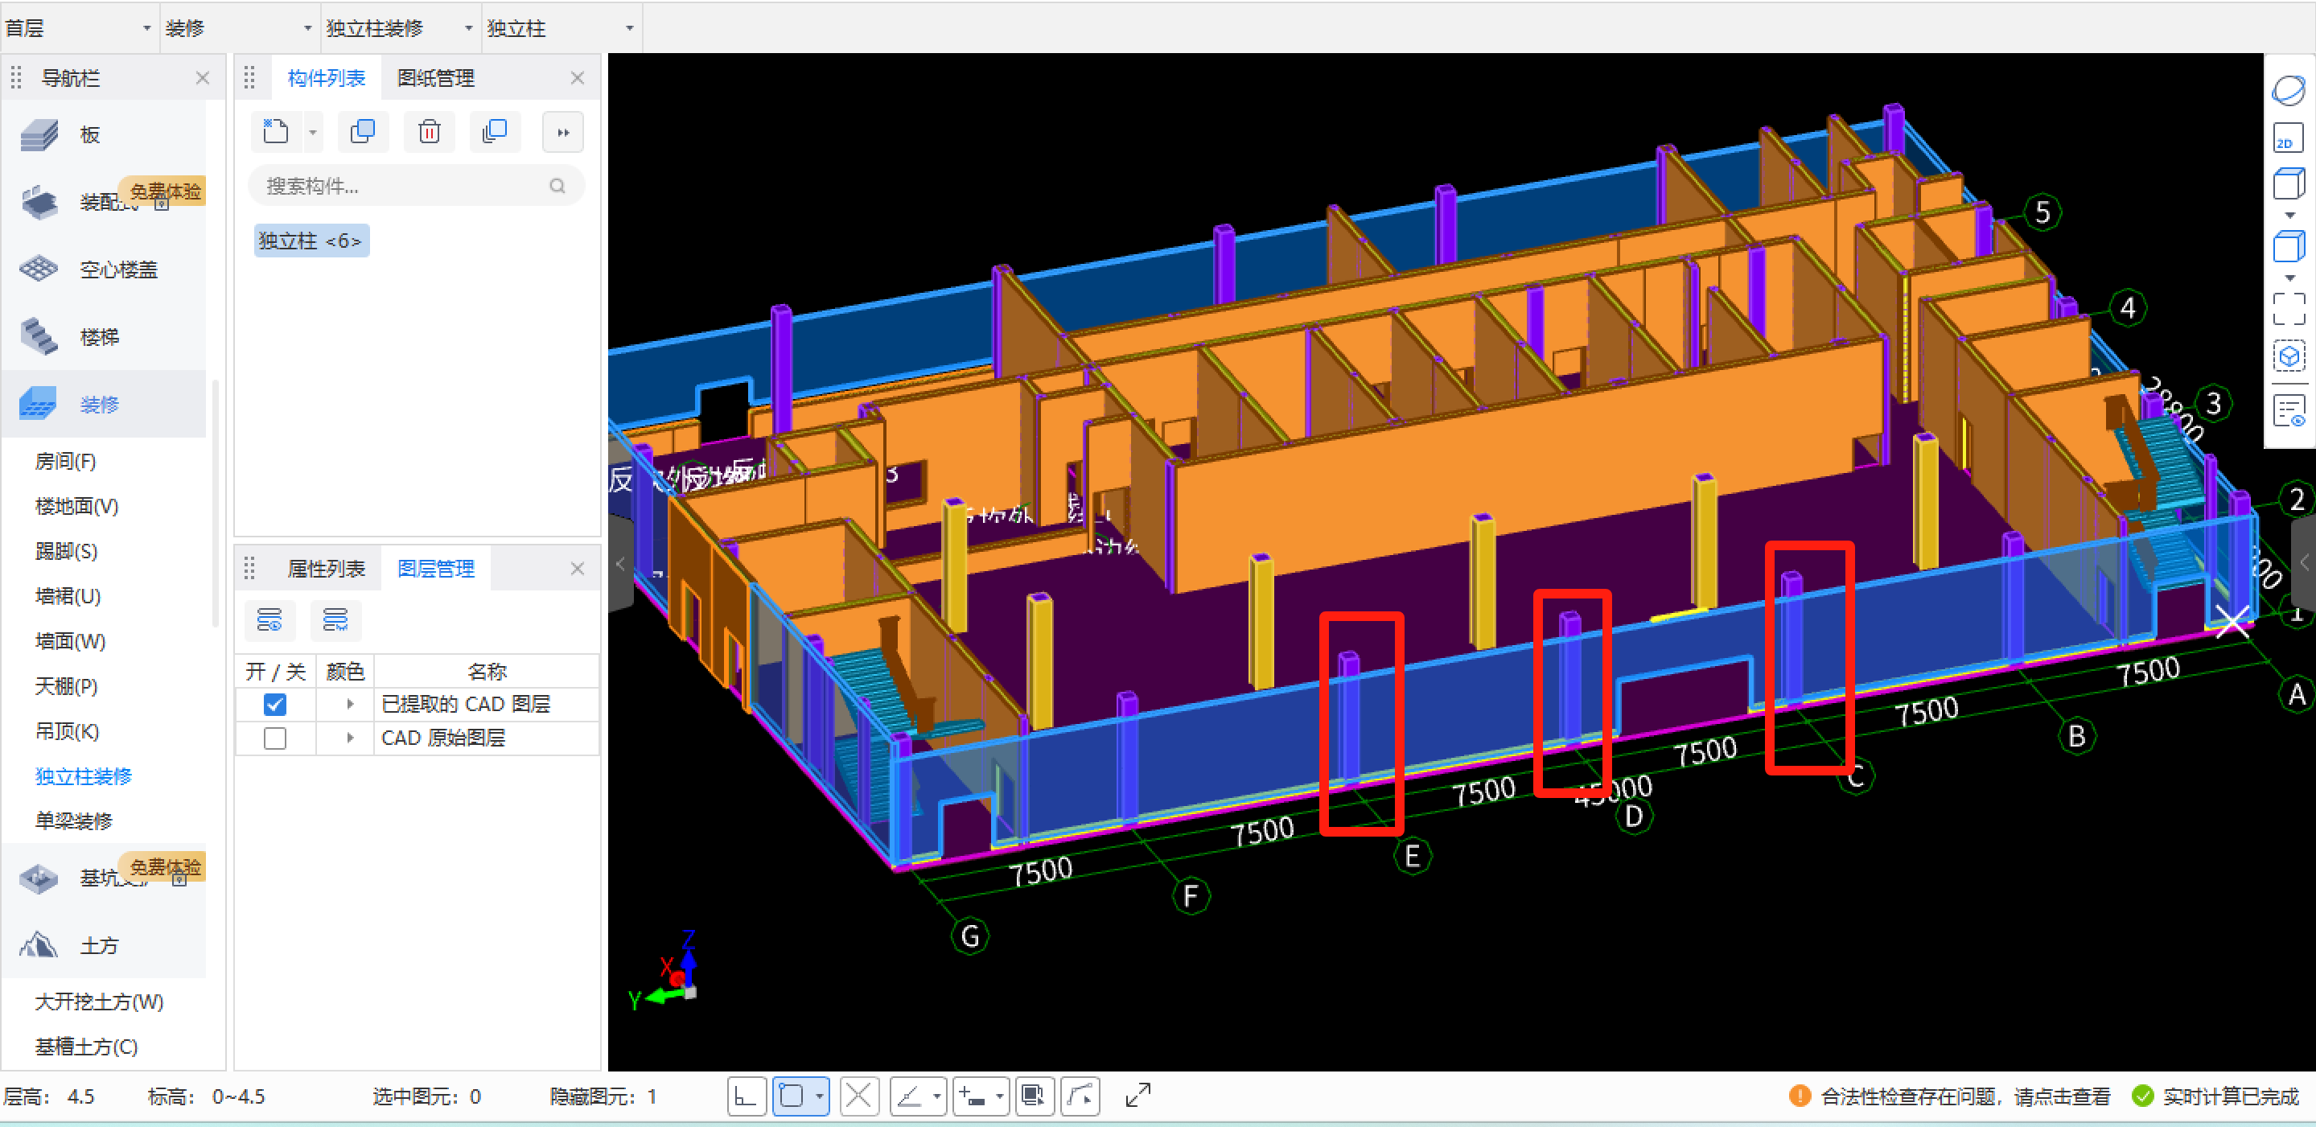Collapse left panel via viewport edge arrow
2316x1127 pixels.
[619, 563]
